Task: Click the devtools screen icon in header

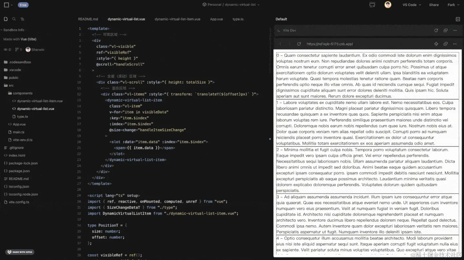Action: coord(372,5)
